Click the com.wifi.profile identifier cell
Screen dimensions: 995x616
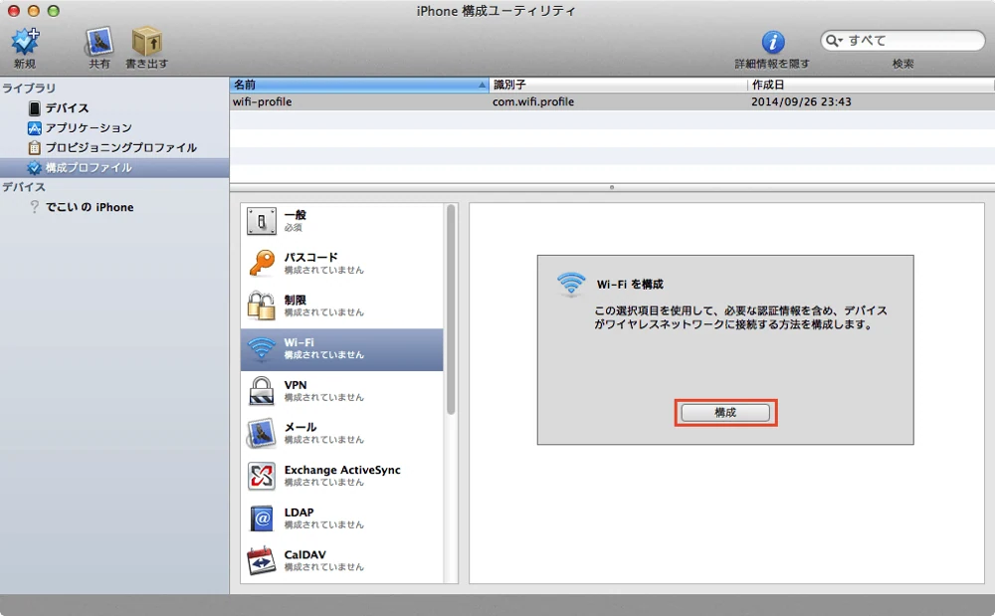[x=533, y=102]
